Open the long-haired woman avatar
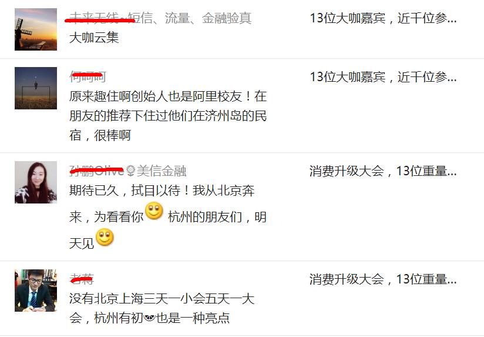The image size is (484, 337). coord(36,182)
